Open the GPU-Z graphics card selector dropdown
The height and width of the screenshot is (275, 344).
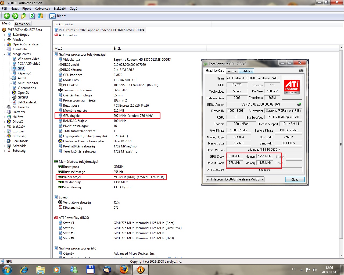235,179
